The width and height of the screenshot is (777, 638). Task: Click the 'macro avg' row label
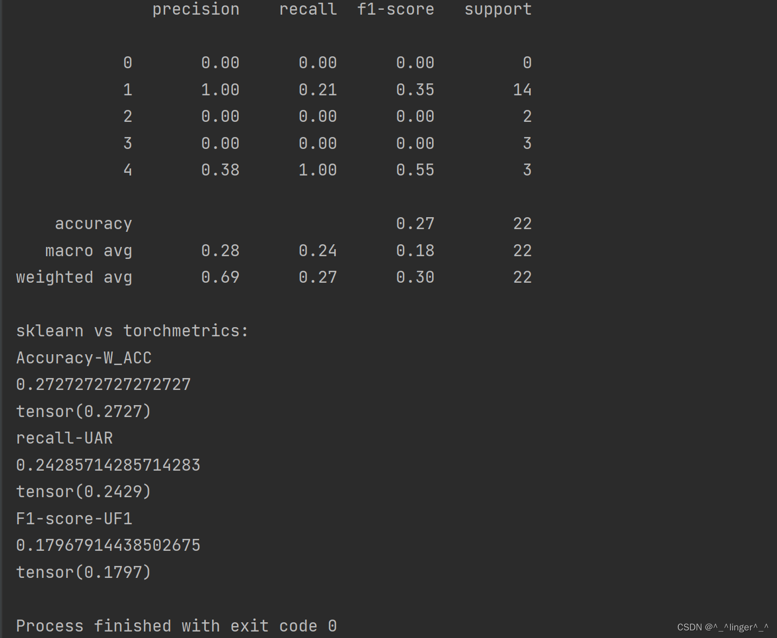[x=89, y=251]
